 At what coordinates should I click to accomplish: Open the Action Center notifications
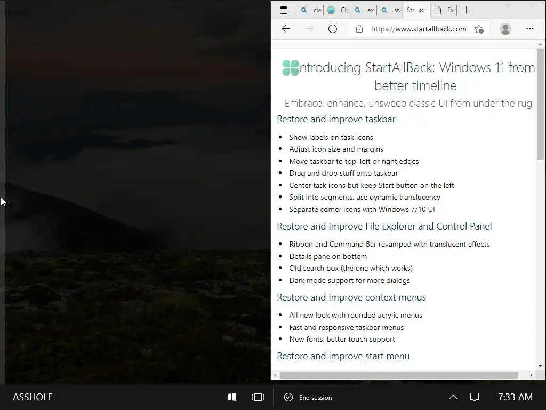click(474, 397)
